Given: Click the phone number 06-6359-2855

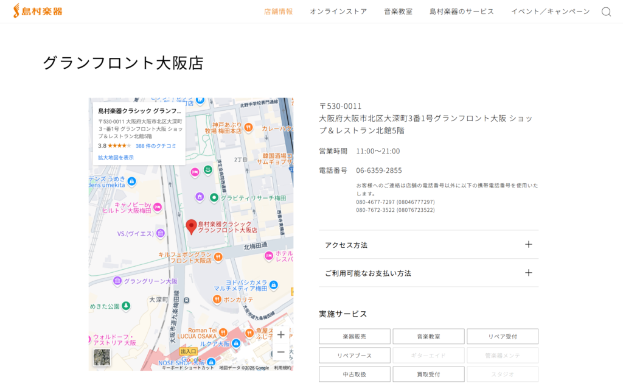Looking at the screenshot, I should [x=378, y=170].
